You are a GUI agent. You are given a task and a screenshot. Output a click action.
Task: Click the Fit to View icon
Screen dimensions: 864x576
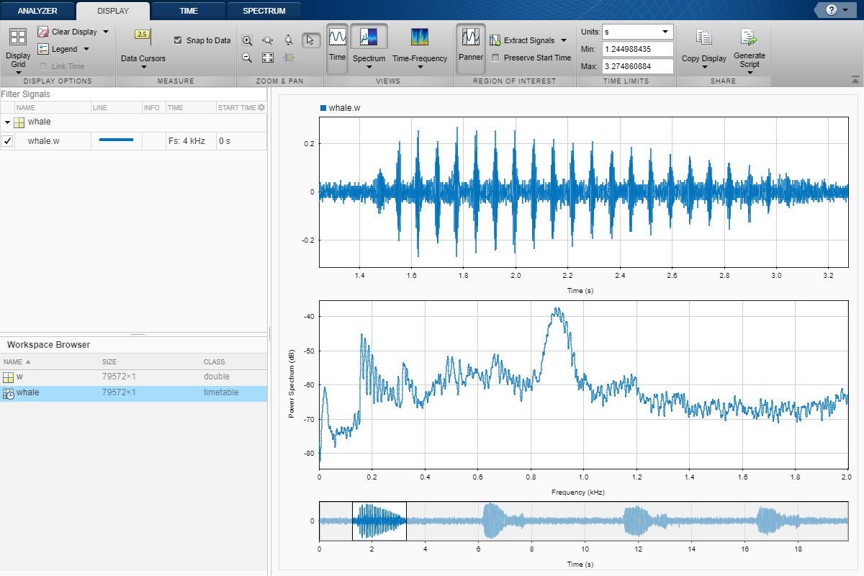click(x=268, y=58)
